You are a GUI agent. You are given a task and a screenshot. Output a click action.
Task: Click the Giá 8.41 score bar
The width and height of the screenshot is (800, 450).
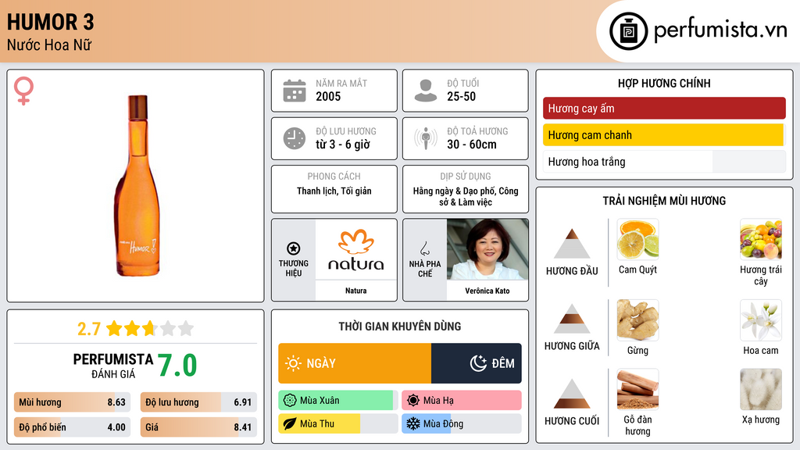click(x=198, y=427)
